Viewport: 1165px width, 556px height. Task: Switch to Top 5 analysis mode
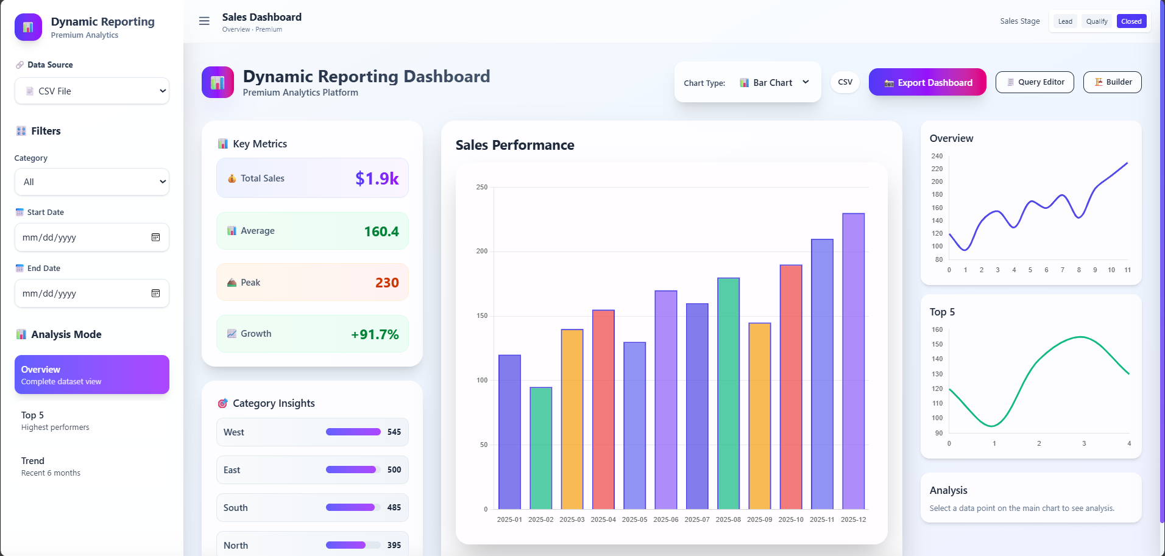tap(92, 421)
